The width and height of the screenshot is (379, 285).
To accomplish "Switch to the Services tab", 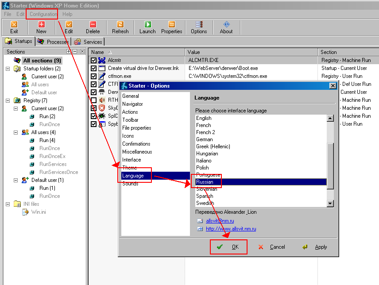I will click(x=88, y=42).
